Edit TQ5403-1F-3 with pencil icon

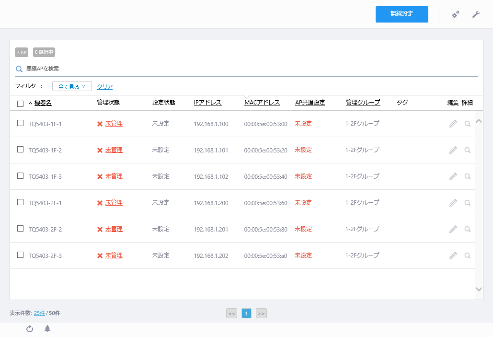[x=453, y=176]
